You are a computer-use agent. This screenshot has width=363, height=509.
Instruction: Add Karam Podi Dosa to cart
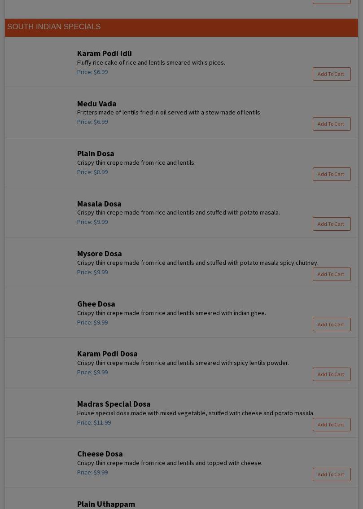click(331, 374)
